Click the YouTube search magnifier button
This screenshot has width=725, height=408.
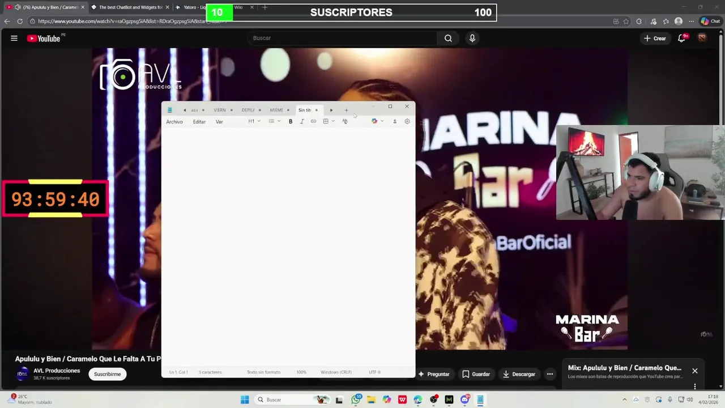448,38
